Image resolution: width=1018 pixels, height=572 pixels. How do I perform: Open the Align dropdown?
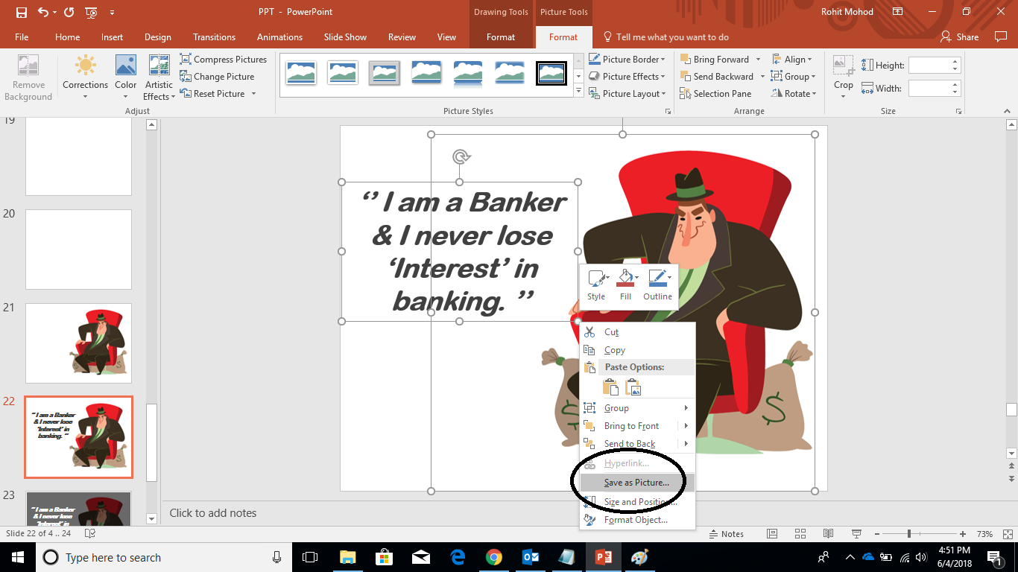pyautogui.click(x=792, y=60)
